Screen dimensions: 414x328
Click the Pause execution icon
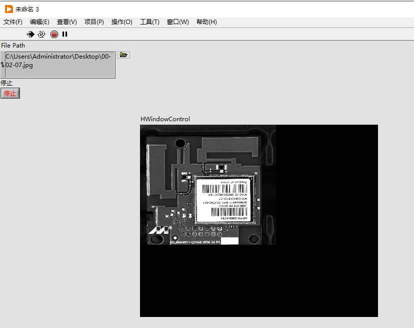click(x=64, y=34)
